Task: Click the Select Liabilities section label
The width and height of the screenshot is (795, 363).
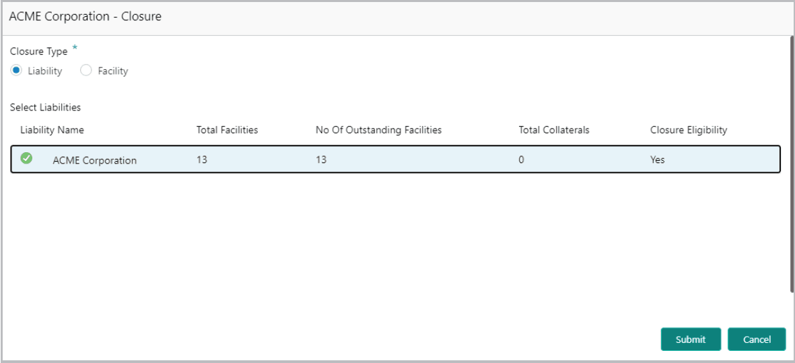Action: [46, 108]
